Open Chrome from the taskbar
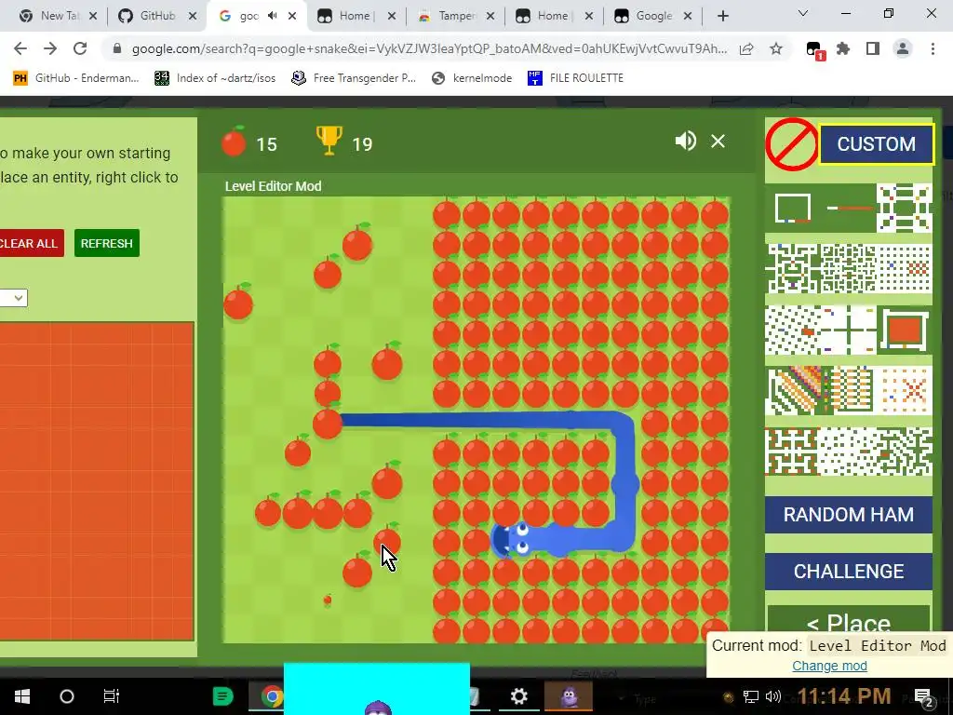Viewport: 953px width, 715px height. pos(273,696)
